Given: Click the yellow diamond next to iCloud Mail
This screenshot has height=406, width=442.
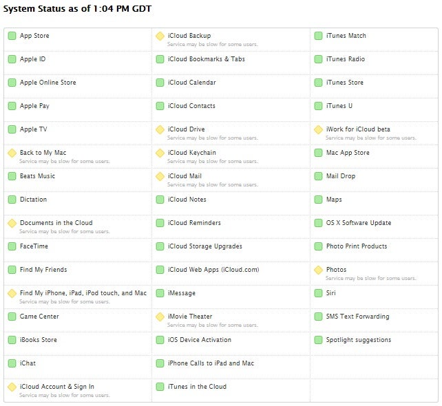Looking at the screenshot, I should pyautogui.click(x=160, y=176).
